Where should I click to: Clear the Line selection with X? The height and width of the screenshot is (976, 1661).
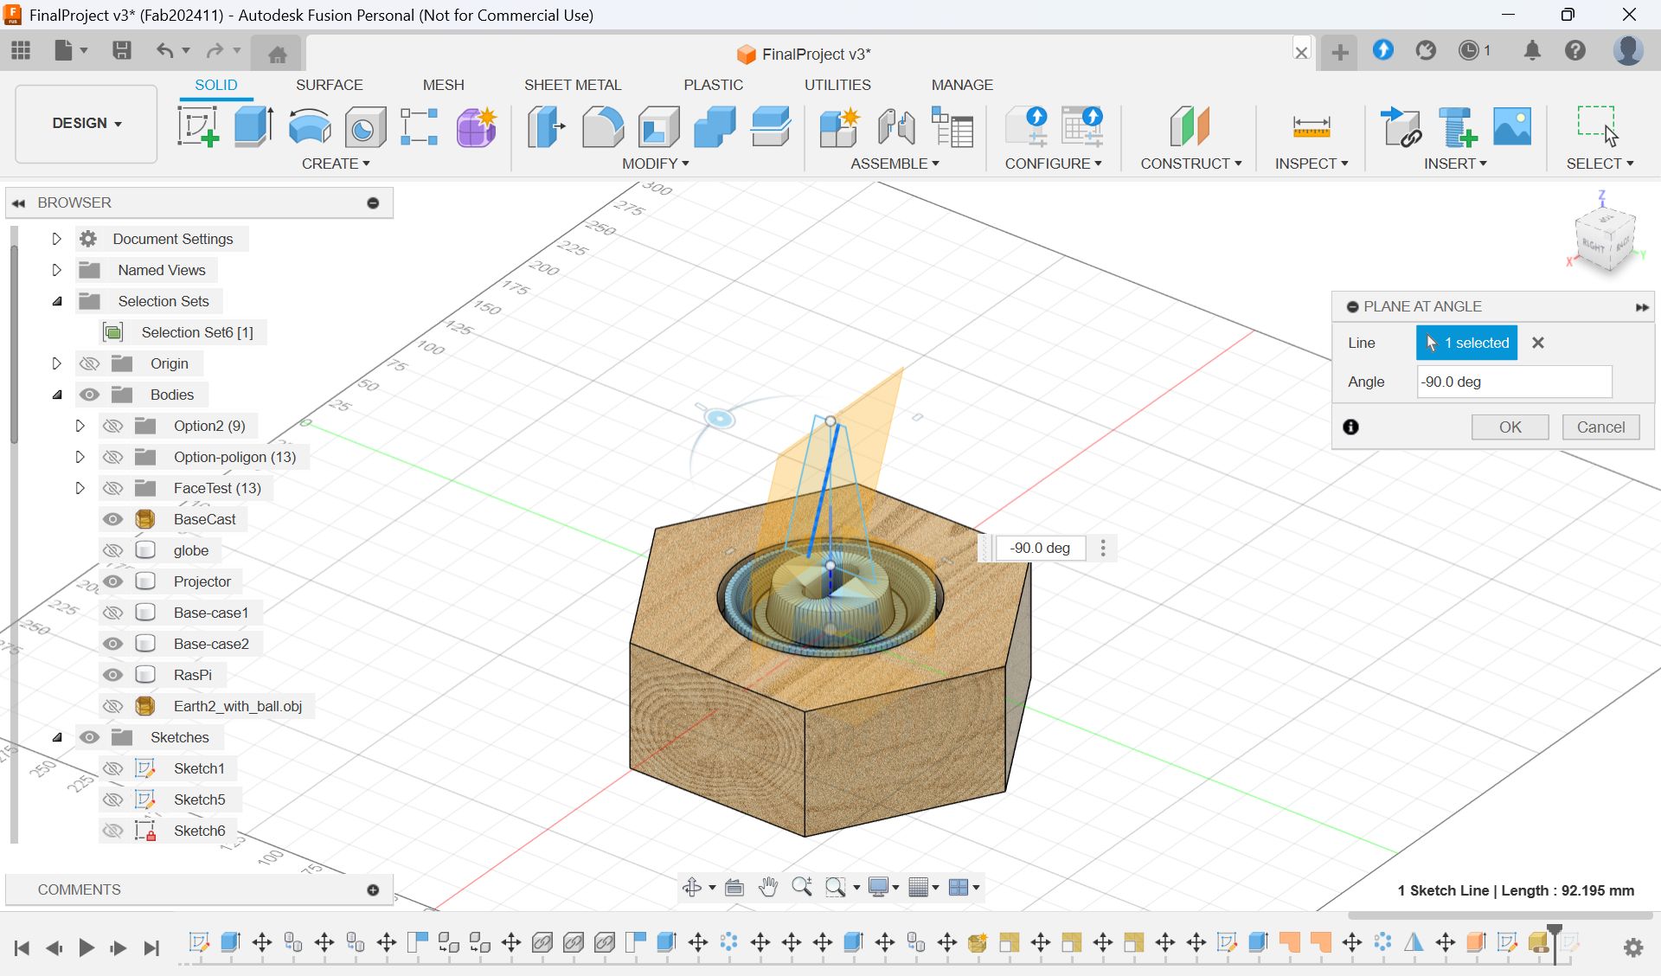(x=1538, y=343)
